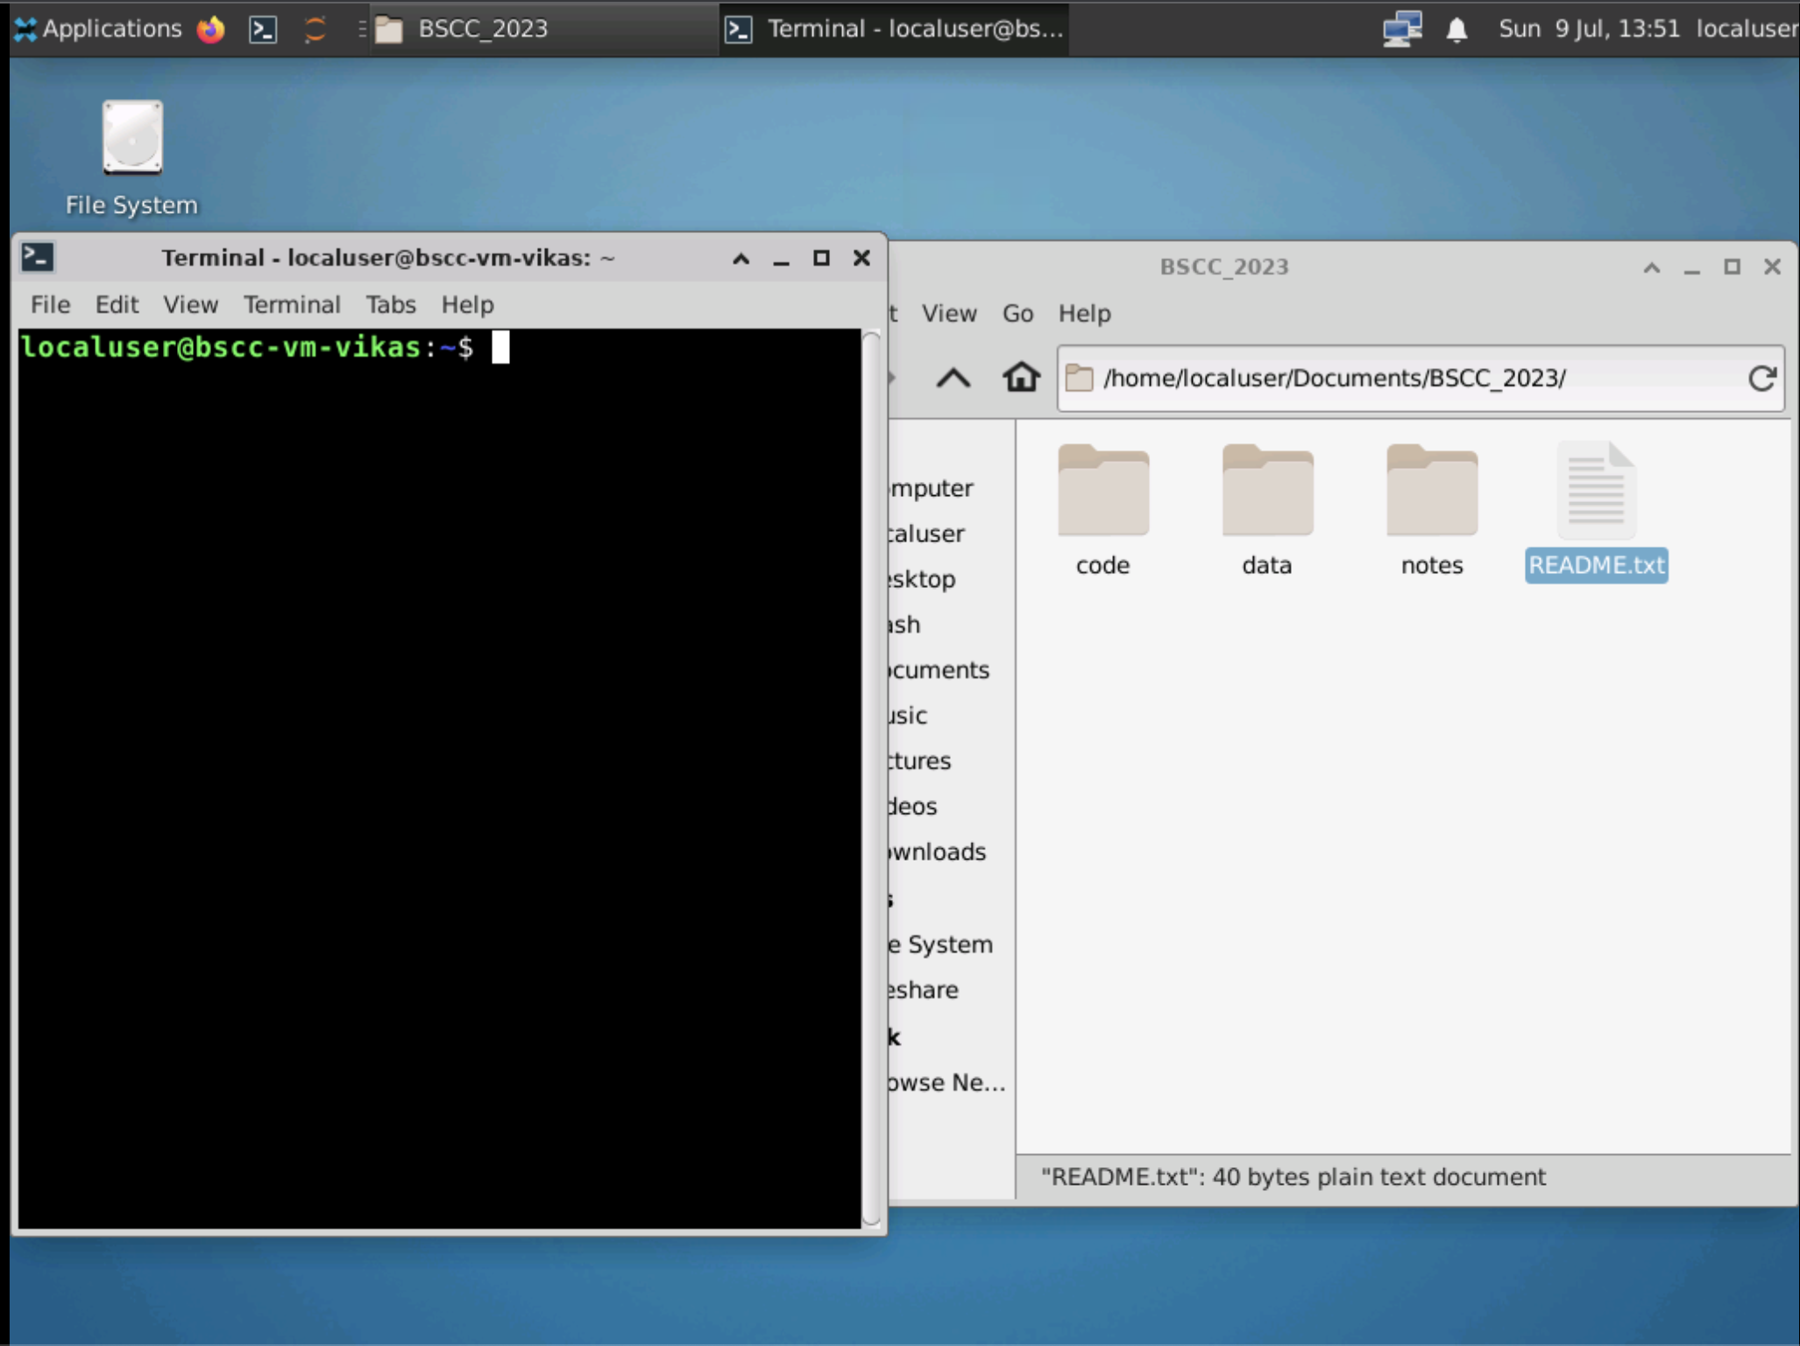The width and height of the screenshot is (1800, 1346).
Task: Open Pictures in file manager sidebar
Action: (920, 760)
